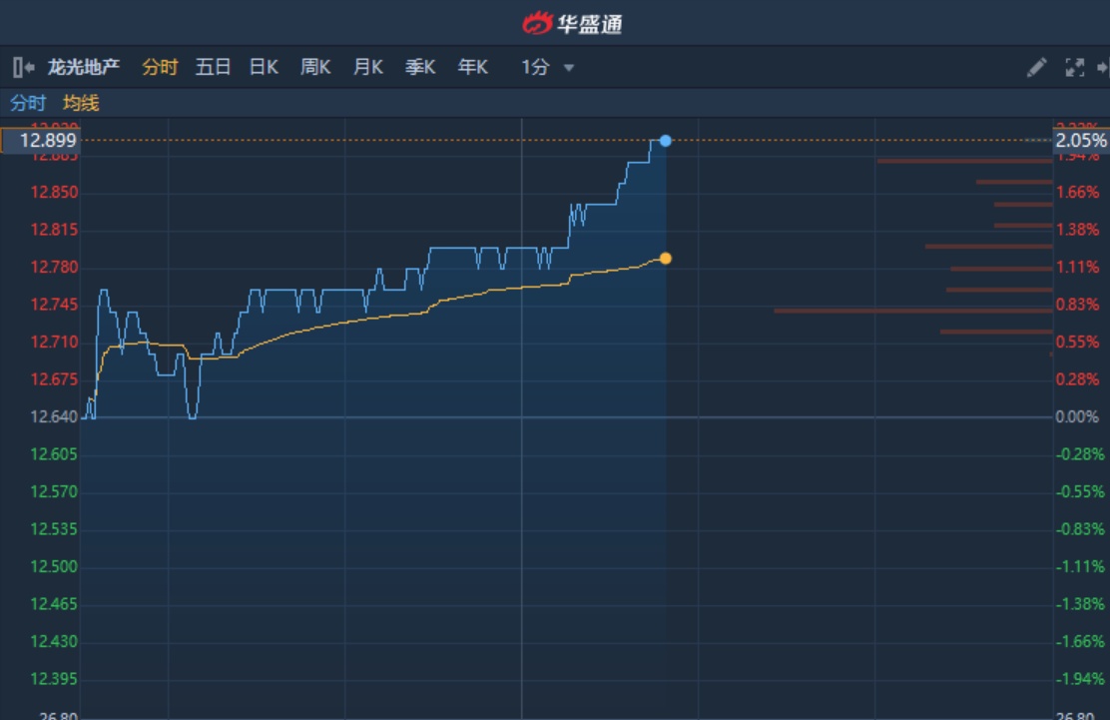The height and width of the screenshot is (720, 1110).
Task: Select the 周K chart tab
Action: coord(315,68)
